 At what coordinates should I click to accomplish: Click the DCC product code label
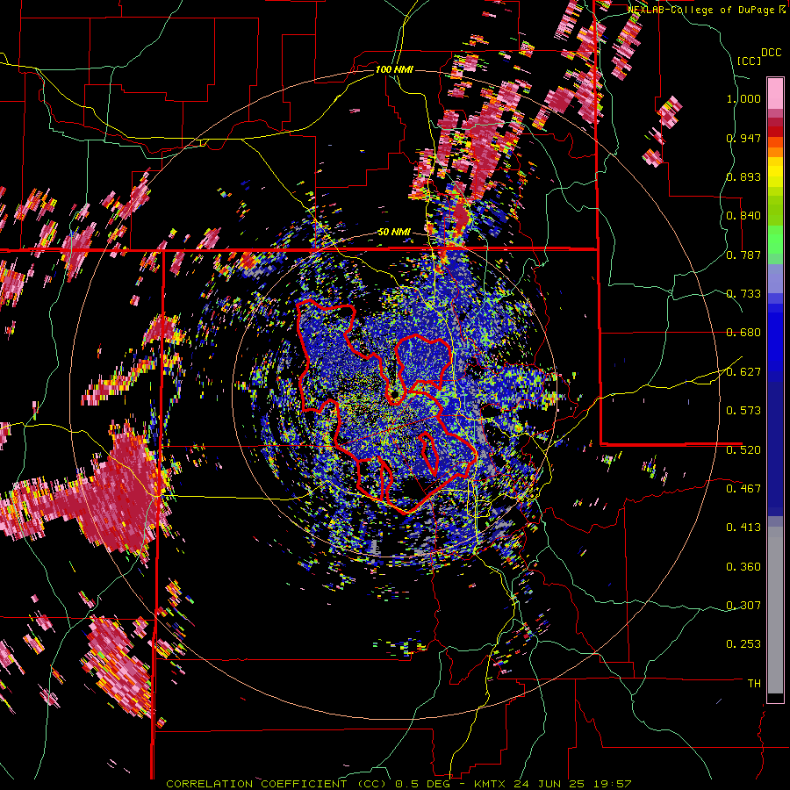coord(771,53)
